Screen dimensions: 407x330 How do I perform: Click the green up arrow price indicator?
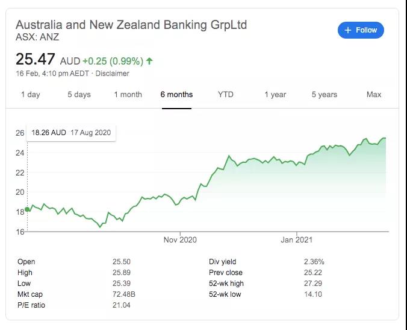(149, 61)
